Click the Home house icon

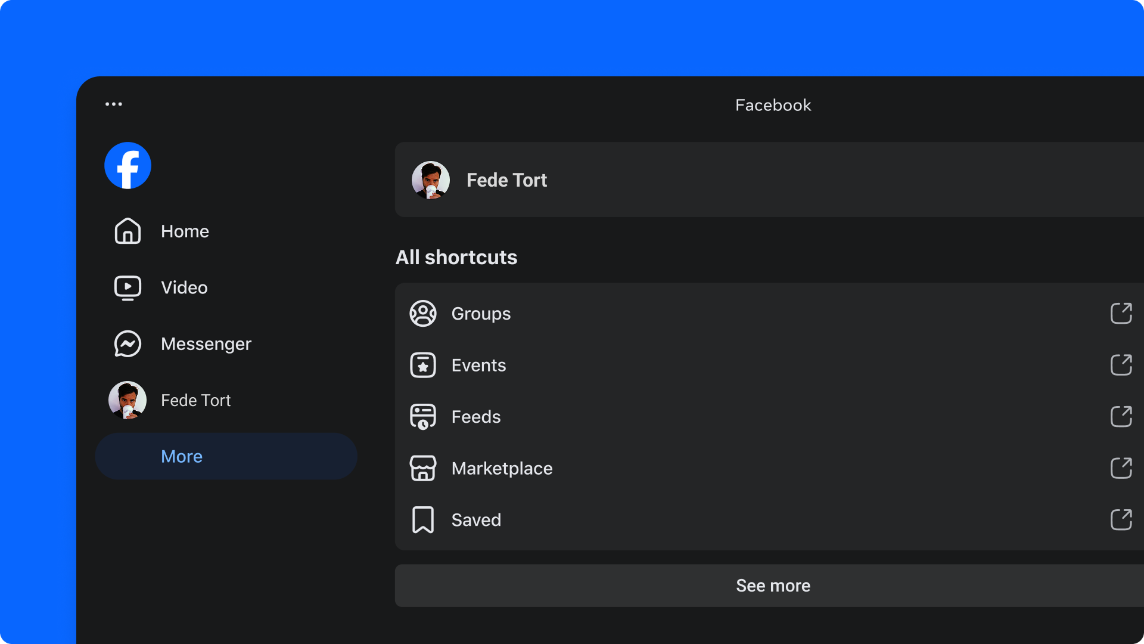(128, 231)
